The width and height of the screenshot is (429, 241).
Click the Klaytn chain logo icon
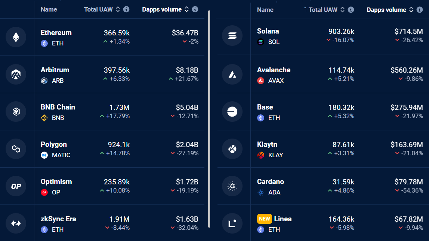point(232,149)
